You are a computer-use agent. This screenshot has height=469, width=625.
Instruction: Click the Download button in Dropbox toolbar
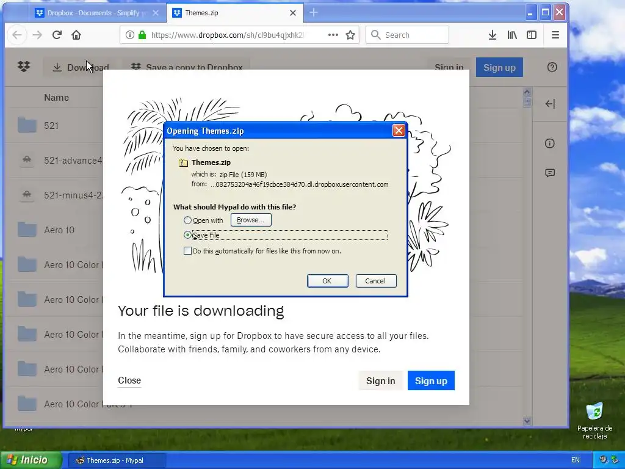tap(81, 67)
